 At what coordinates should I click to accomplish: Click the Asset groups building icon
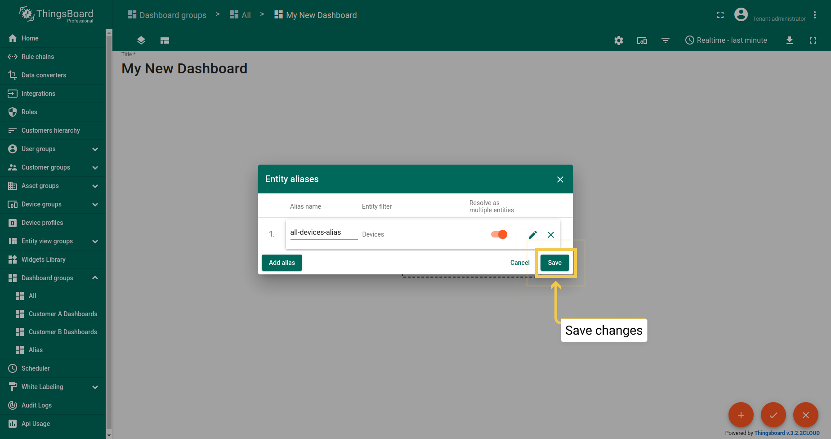point(13,186)
